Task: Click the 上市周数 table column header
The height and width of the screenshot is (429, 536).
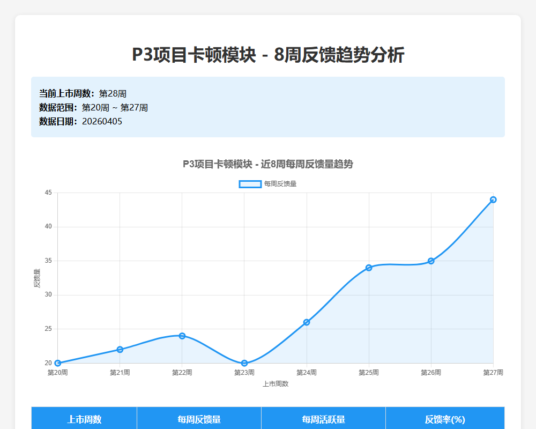Action: tap(84, 419)
